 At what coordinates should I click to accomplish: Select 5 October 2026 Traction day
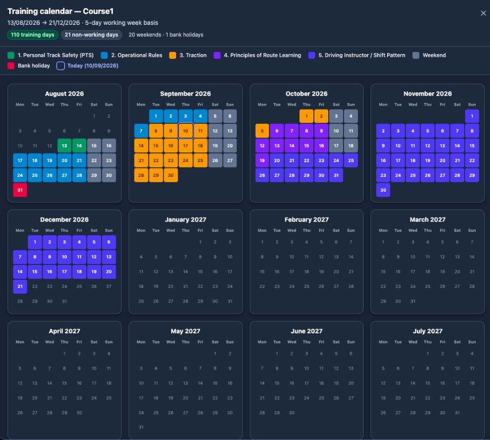(x=262, y=131)
